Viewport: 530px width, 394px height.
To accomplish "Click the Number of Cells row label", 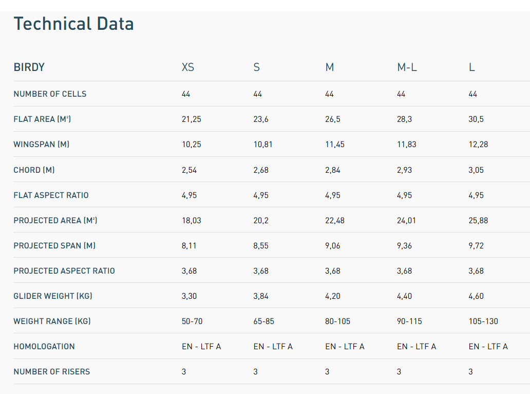I will coord(50,94).
